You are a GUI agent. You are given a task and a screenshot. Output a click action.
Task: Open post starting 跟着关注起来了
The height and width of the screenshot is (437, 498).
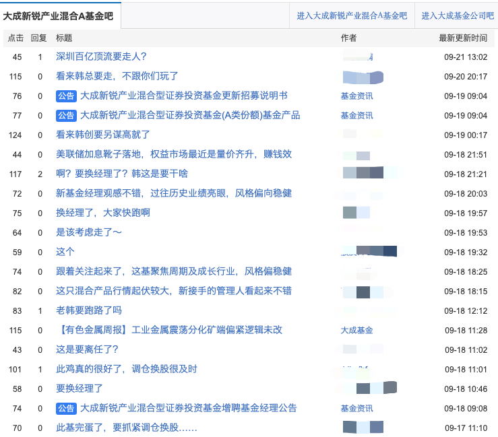click(x=174, y=271)
